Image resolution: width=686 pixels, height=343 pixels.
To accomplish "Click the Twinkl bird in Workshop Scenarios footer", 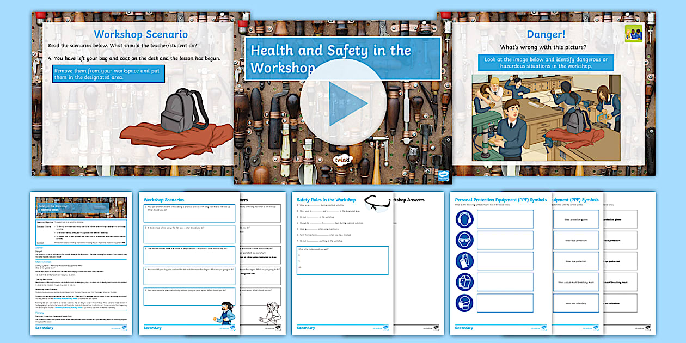I will 234,328.
